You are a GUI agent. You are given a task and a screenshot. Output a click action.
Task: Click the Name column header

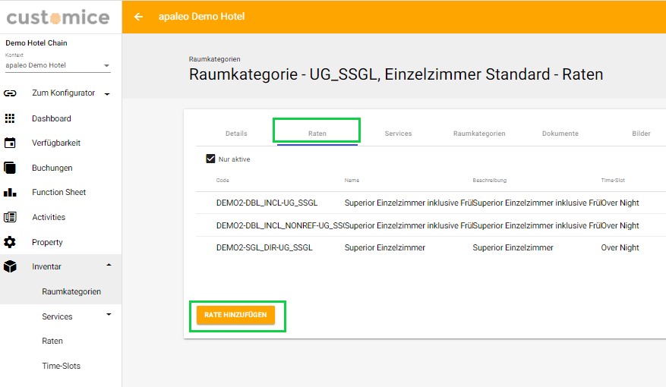[352, 181]
